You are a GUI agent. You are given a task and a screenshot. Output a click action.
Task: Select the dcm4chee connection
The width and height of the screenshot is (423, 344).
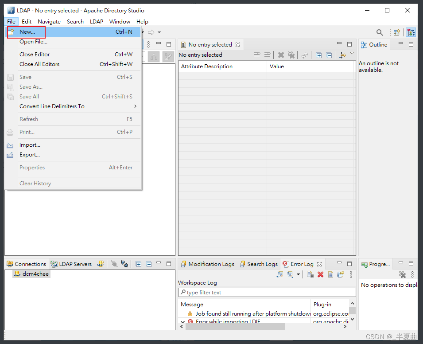coord(31,274)
